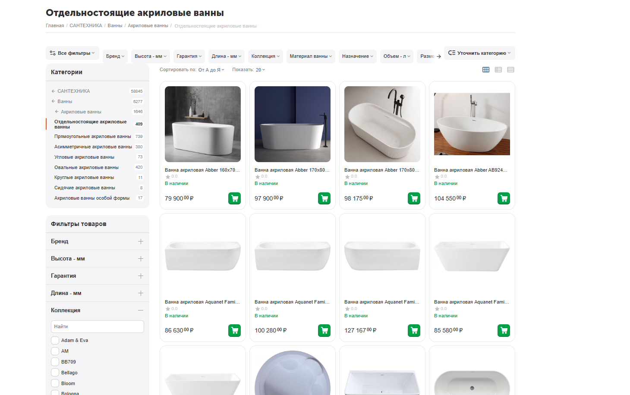Add Abber AB924 bathtub to cart
This screenshot has height=395, width=630.
click(x=504, y=198)
